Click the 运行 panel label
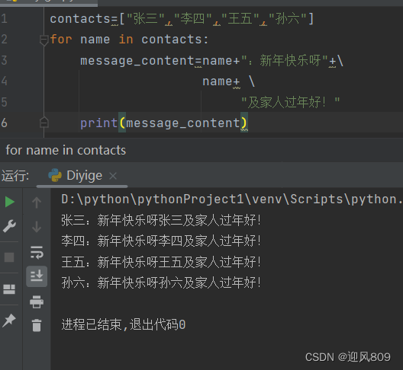 pos(15,176)
